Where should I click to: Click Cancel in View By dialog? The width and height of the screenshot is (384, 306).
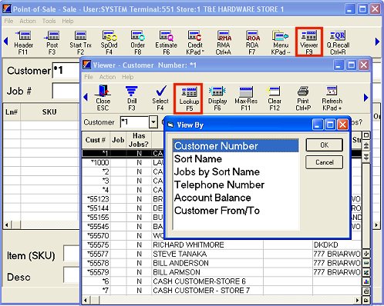pos(324,162)
